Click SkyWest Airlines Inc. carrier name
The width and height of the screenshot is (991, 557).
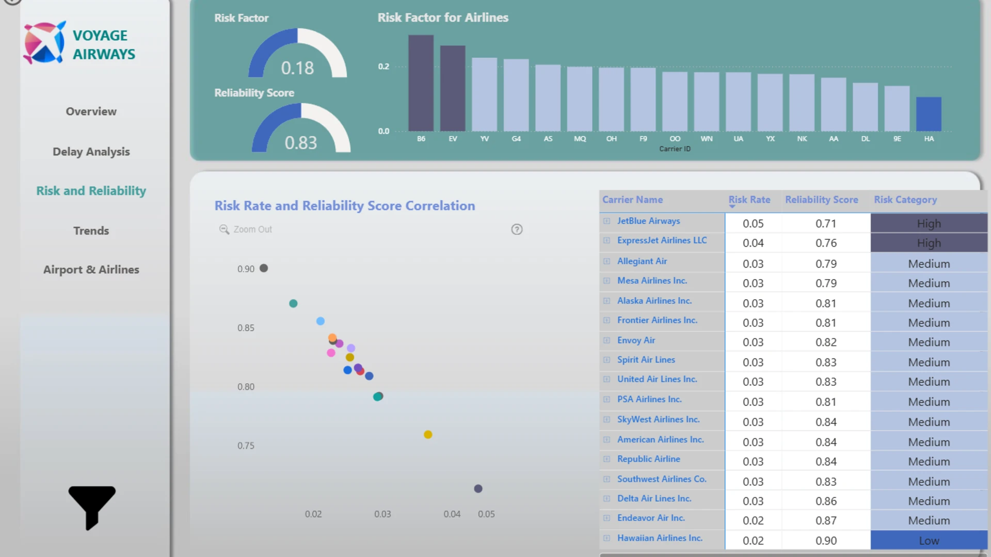[x=659, y=419]
